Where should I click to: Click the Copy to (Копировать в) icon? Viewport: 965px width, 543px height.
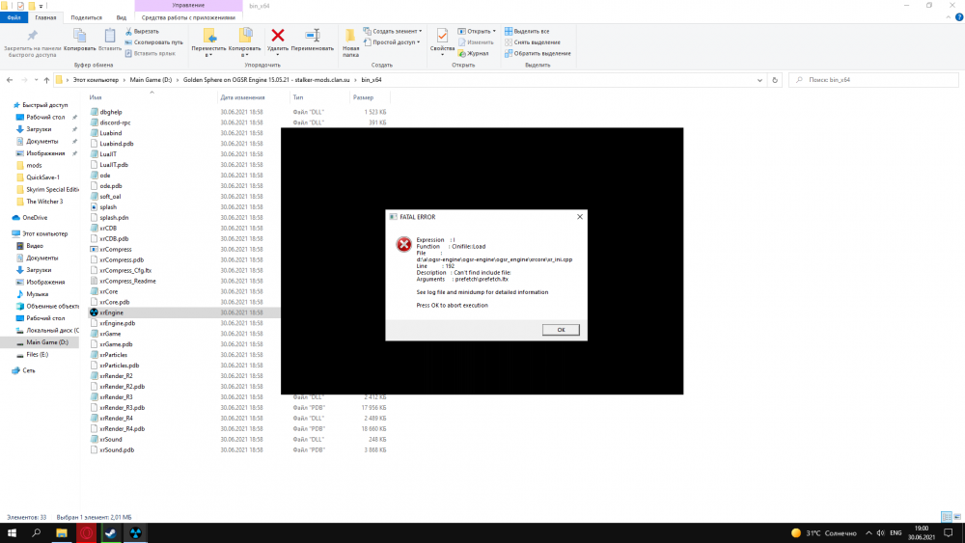[245, 36]
